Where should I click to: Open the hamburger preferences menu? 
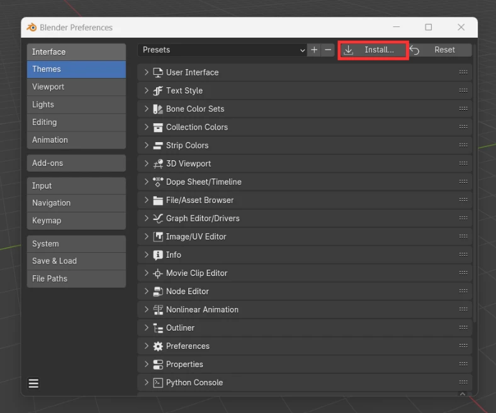coord(33,383)
